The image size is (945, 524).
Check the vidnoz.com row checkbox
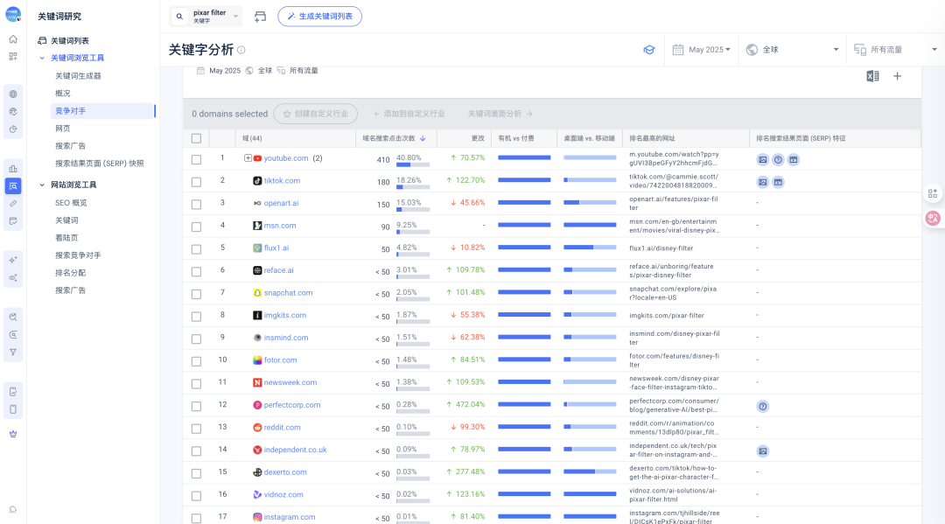click(x=197, y=496)
